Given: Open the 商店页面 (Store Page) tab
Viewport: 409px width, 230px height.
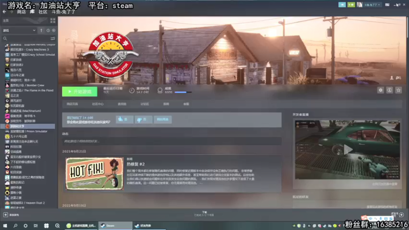Looking at the screenshot, I should (72, 104).
